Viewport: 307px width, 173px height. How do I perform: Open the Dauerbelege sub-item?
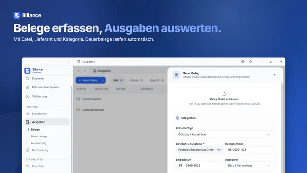[39, 136]
